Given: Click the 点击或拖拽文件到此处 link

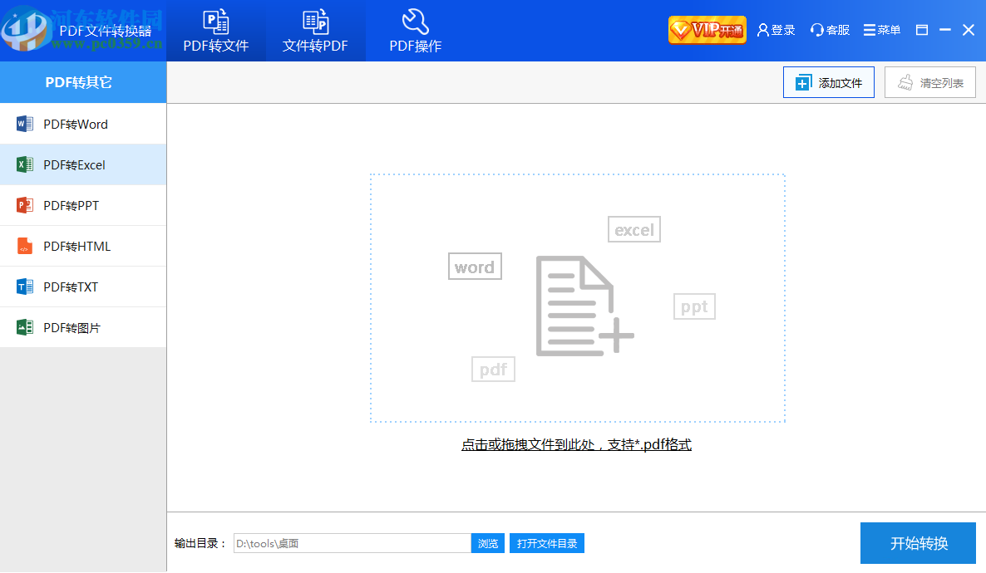Looking at the screenshot, I should click(x=576, y=445).
